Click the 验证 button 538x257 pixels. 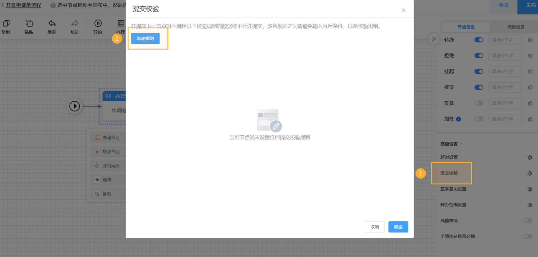[504, 6]
